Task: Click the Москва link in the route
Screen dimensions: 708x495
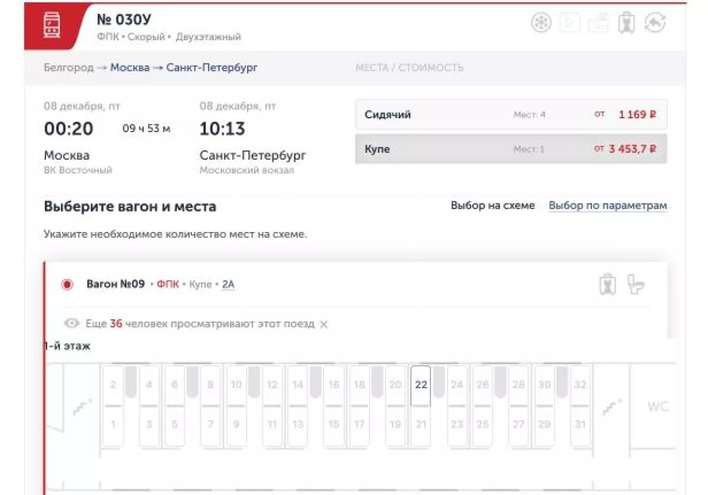Action: 130,68
